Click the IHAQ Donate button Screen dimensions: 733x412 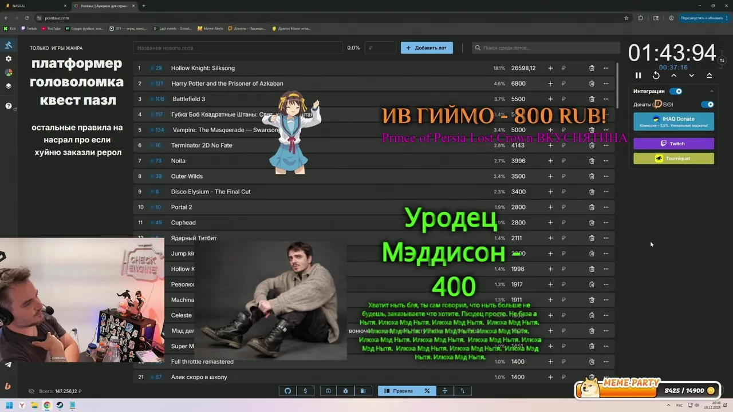pyautogui.click(x=673, y=121)
